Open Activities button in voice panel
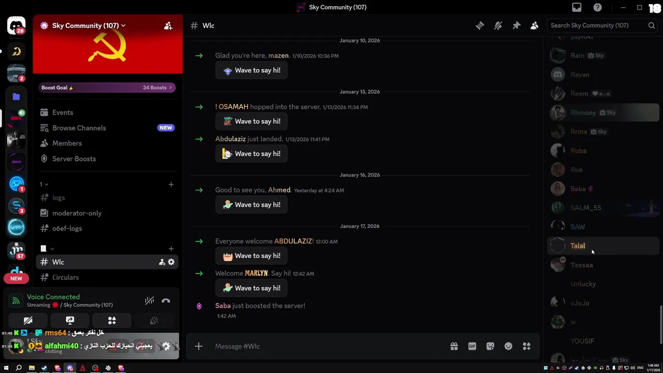 [x=112, y=321]
